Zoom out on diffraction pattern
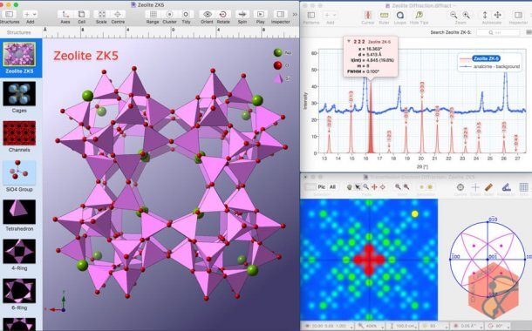Image resolution: width=532 pixels, height=331 pixels. pyautogui.click(x=454, y=15)
